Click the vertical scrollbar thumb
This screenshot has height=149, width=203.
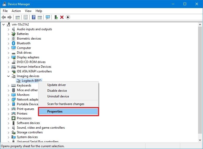(x=200, y=80)
